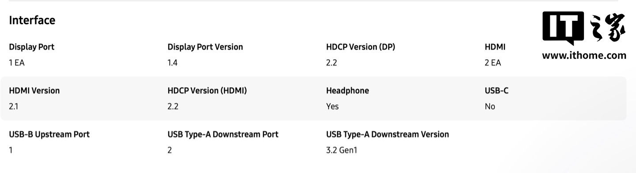The height and width of the screenshot is (173, 636).
Task: Click USB Type-A Downstream Version label
Action: [x=387, y=134]
